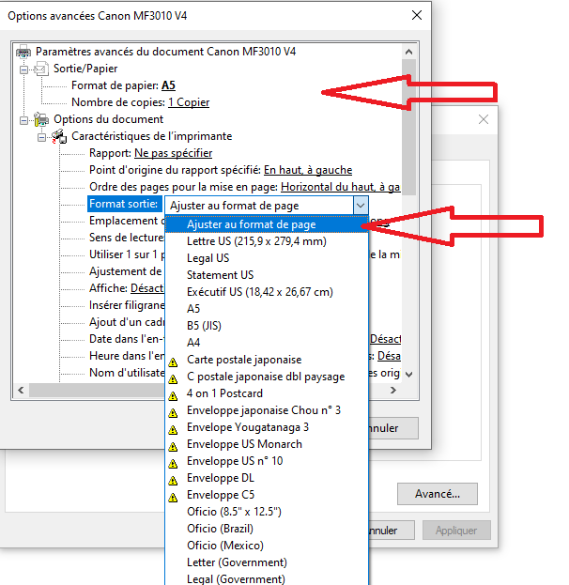Open the Format sortie dropdown arrow
The width and height of the screenshot is (569, 585).
360,205
